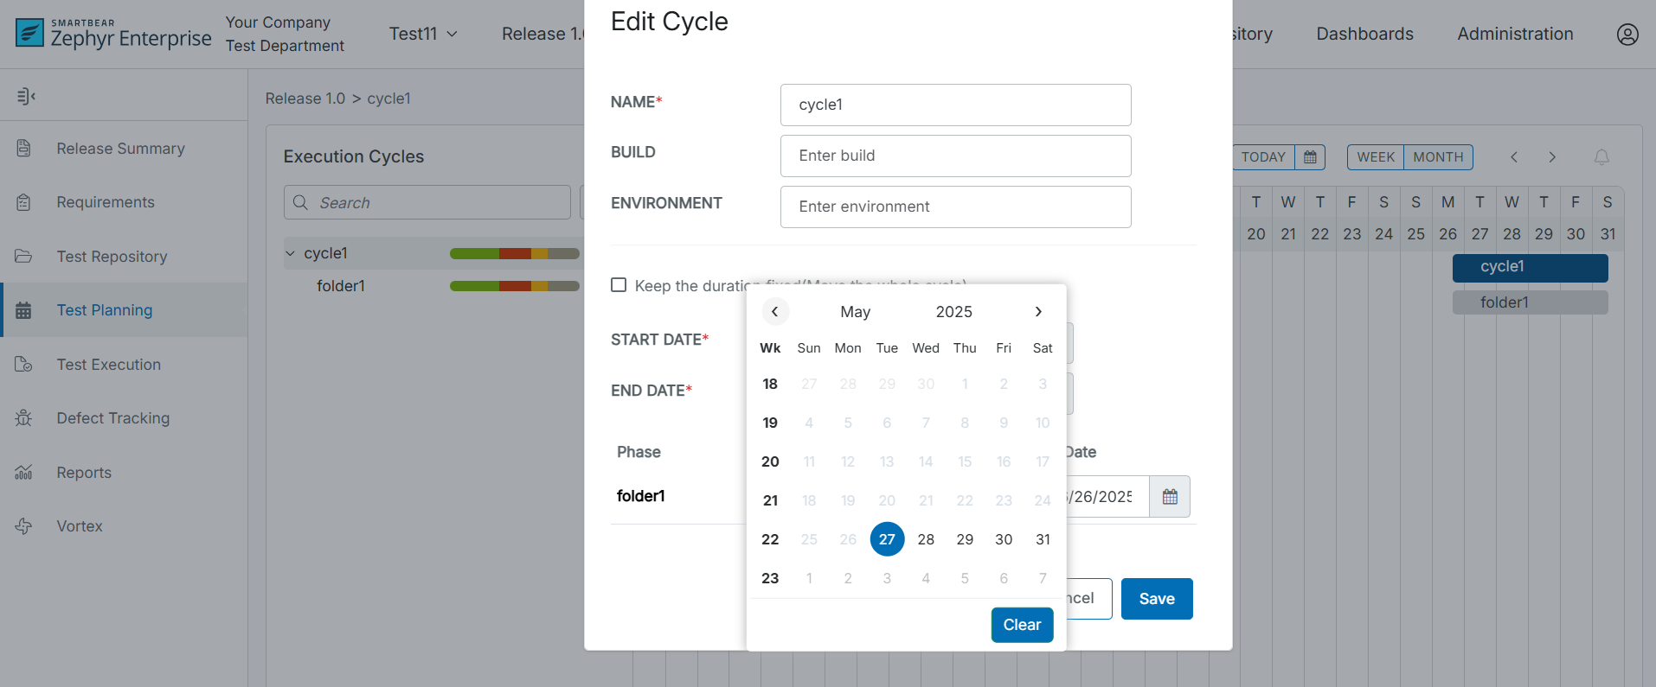Navigate to Test Execution in sidebar

tap(108, 365)
